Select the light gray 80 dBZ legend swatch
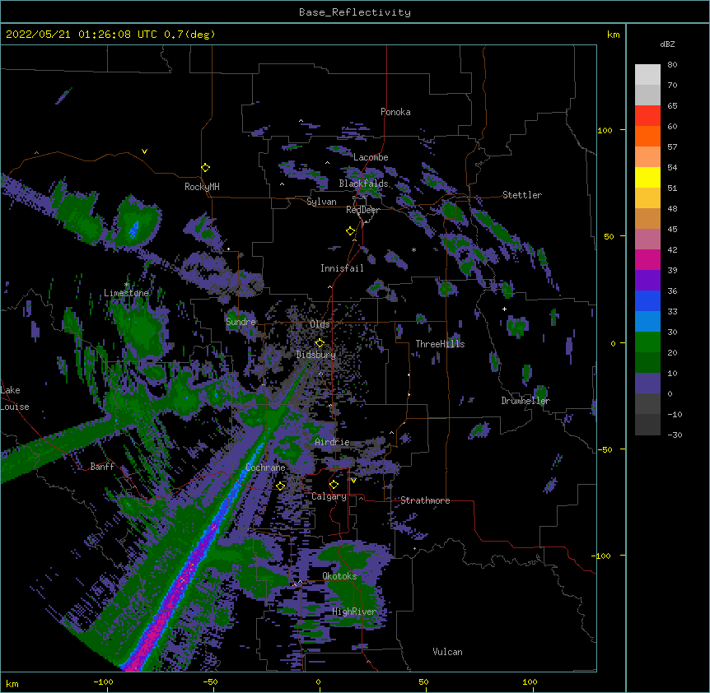 click(x=647, y=75)
